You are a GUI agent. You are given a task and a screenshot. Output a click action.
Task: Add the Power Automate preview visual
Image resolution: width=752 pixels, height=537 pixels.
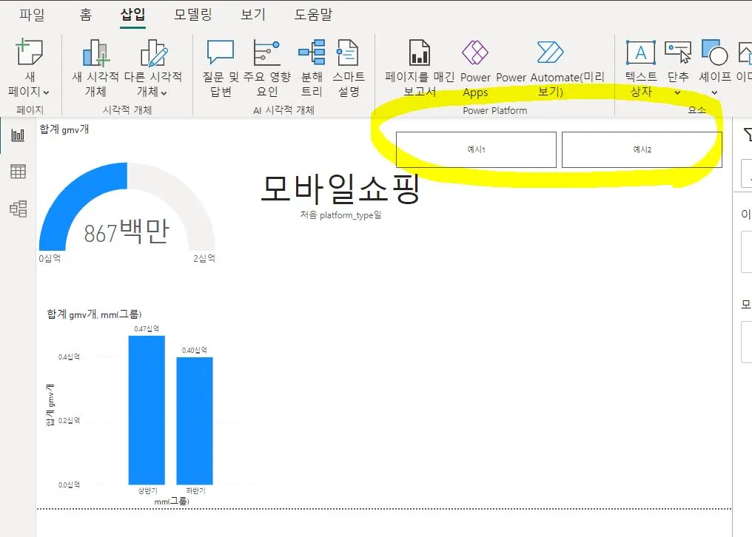click(550, 67)
